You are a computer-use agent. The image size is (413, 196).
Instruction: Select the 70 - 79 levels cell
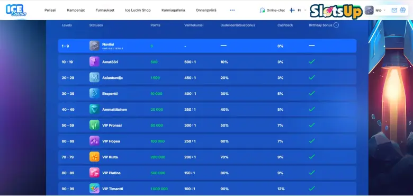point(68,157)
